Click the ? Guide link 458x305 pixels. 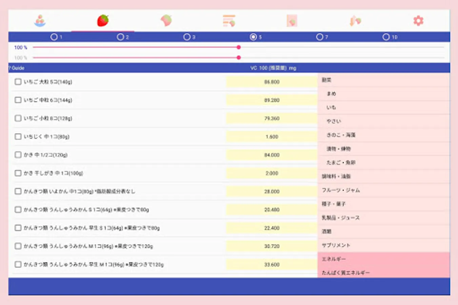coord(16,68)
